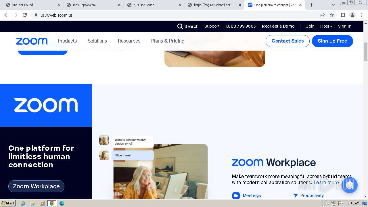Screen dimensions: 368x207
Task: Click the Windows Start button
Action: click(x=8, y=203)
